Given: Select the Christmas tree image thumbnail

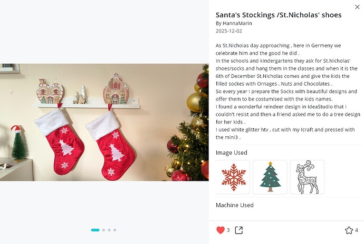Looking at the screenshot, I should (270, 177).
